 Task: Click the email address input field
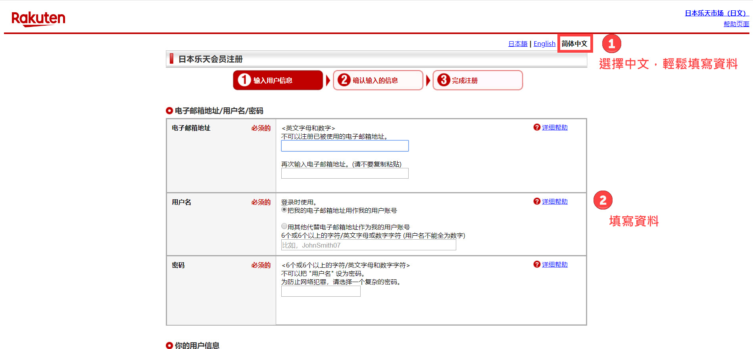(344, 146)
